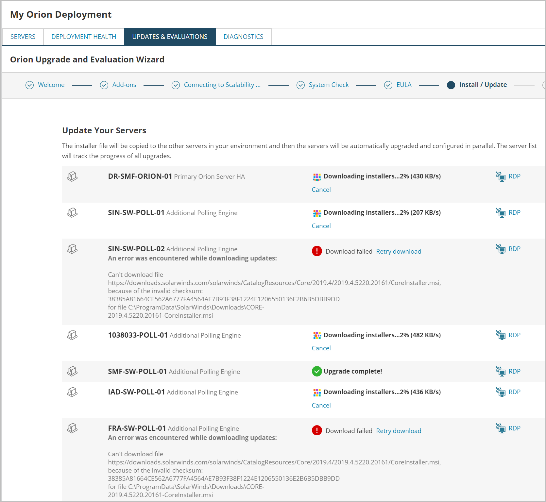Click the SIN-SW-POLL-02 server icon

(72, 249)
